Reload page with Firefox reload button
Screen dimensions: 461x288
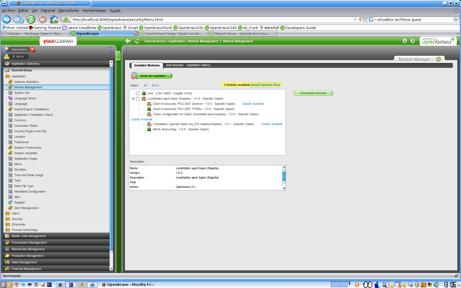click(x=31, y=19)
